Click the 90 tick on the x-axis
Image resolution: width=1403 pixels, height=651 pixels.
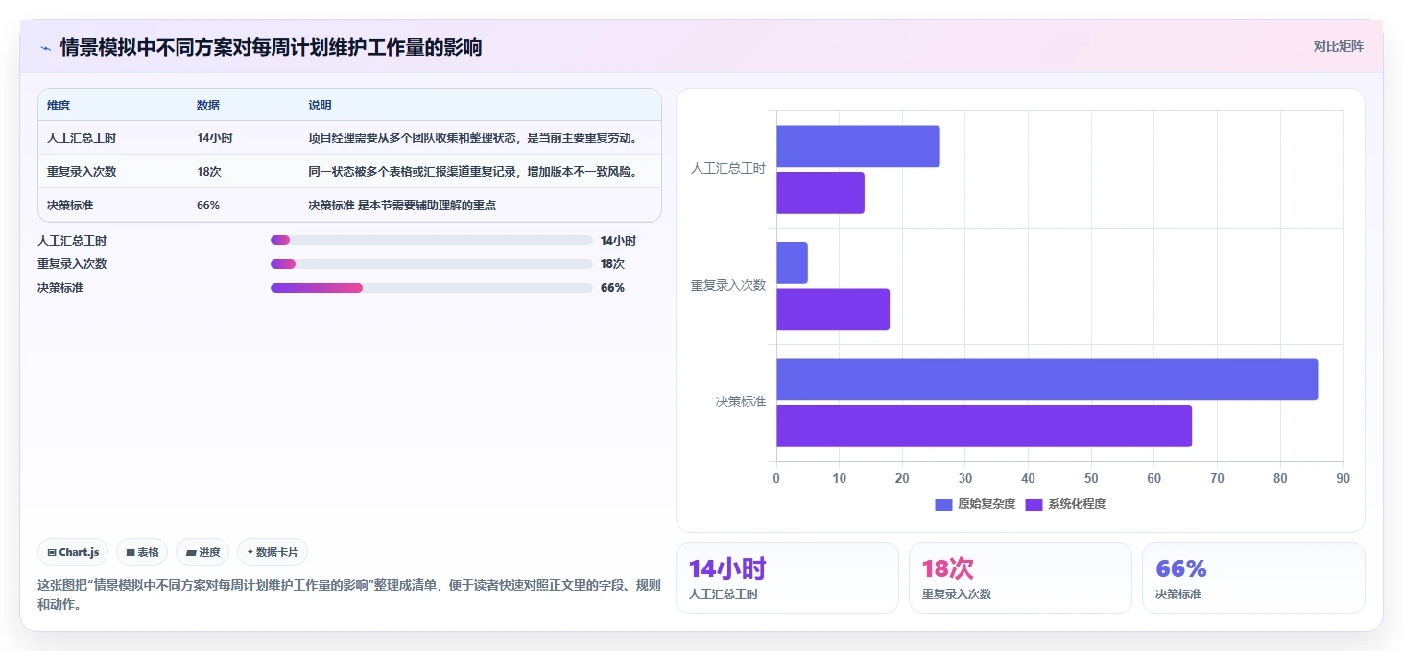click(x=1343, y=478)
